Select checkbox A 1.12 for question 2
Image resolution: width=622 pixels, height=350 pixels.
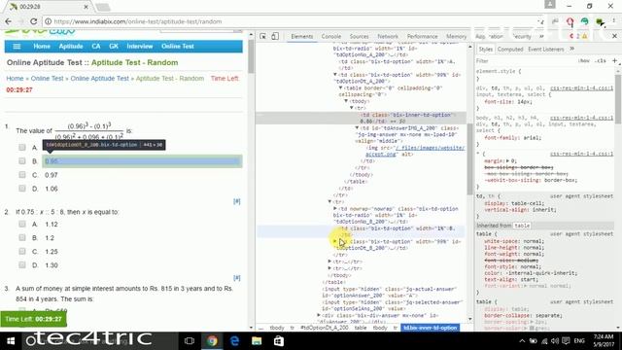coord(22,225)
